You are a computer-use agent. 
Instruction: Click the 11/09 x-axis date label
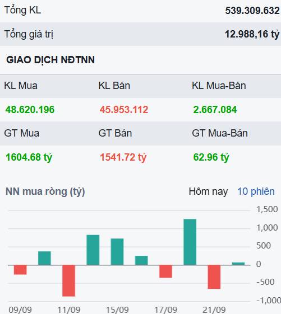tap(68, 310)
